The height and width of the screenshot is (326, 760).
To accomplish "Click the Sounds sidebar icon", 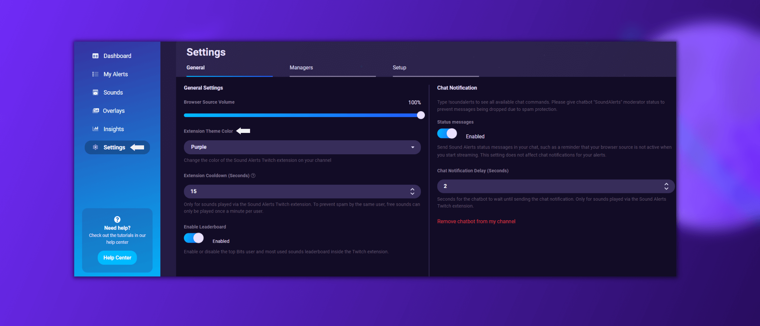I will (x=96, y=92).
